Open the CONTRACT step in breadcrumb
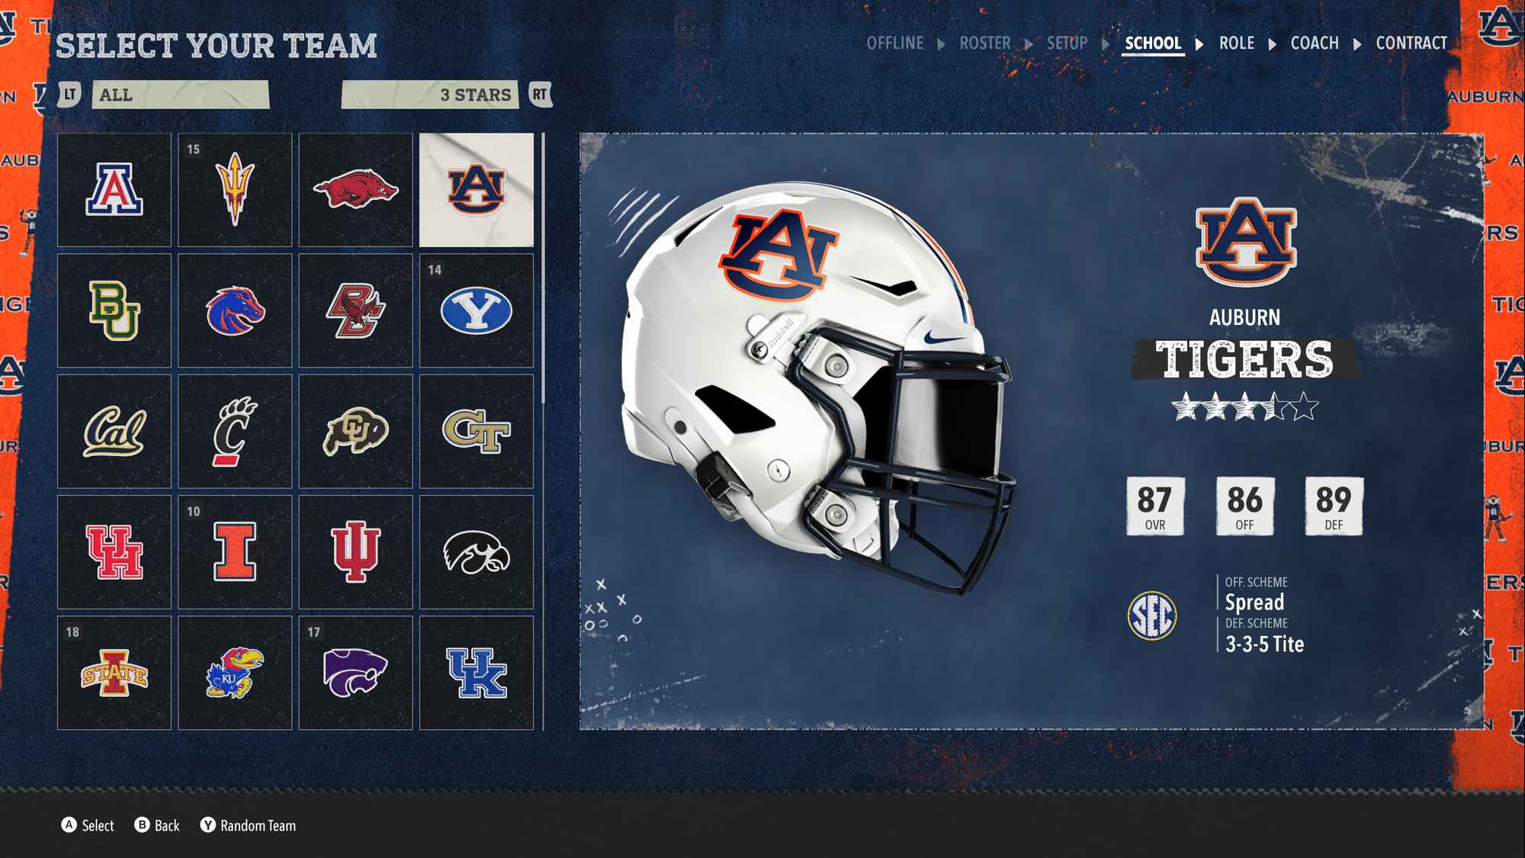Screen dimensions: 1525x858 pos(1411,43)
